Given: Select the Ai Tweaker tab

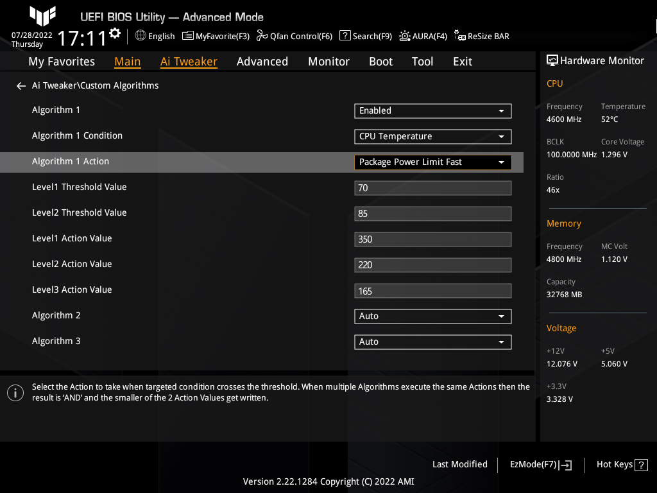Looking at the screenshot, I should tap(189, 62).
